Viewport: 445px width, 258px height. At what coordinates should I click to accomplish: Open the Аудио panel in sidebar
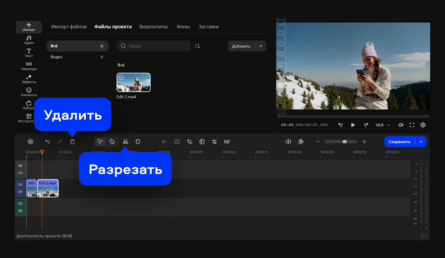(x=29, y=40)
